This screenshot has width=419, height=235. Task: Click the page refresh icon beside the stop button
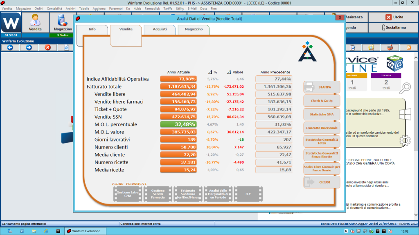point(67,47)
